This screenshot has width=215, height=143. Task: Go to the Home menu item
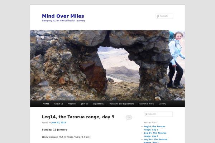click(x=46, y=104)
